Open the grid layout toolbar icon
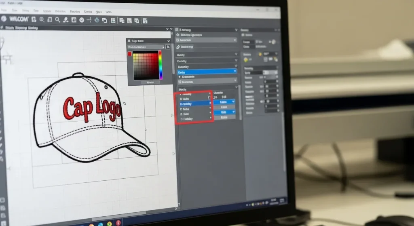414x226 pixels. pyautogui.click(x=113, y=21)
